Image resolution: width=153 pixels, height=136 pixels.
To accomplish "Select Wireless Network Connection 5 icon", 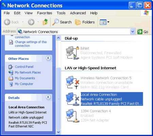I will tap(72, 82).
